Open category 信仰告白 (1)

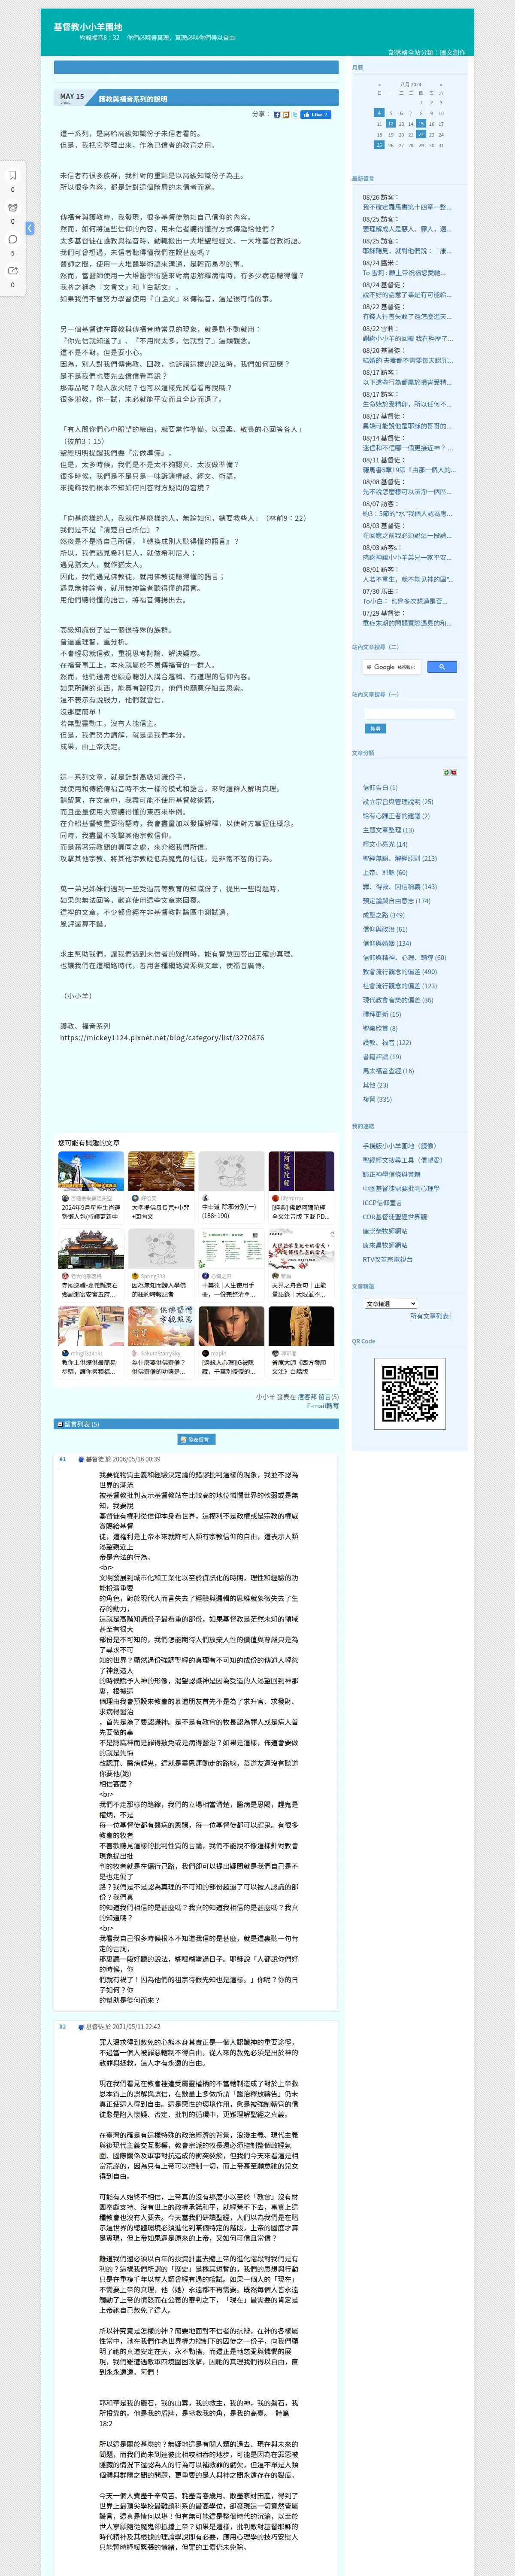point(379,787)
